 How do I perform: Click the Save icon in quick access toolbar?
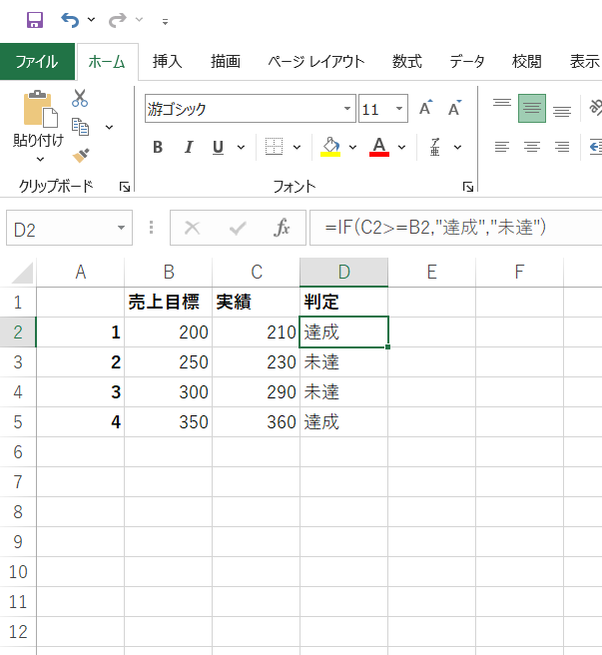click(34, 20)
